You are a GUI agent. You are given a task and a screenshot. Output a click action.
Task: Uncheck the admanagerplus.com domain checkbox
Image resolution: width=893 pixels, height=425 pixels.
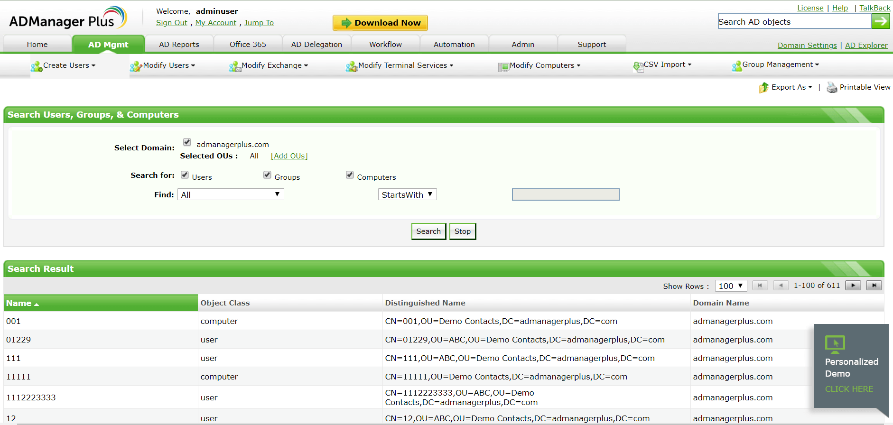point(187,142)
